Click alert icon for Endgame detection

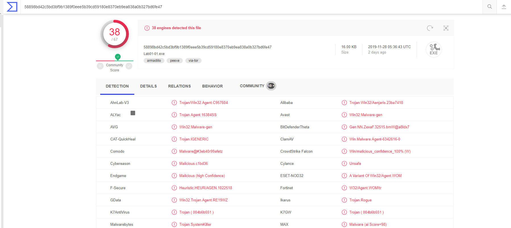click(174, 176)
